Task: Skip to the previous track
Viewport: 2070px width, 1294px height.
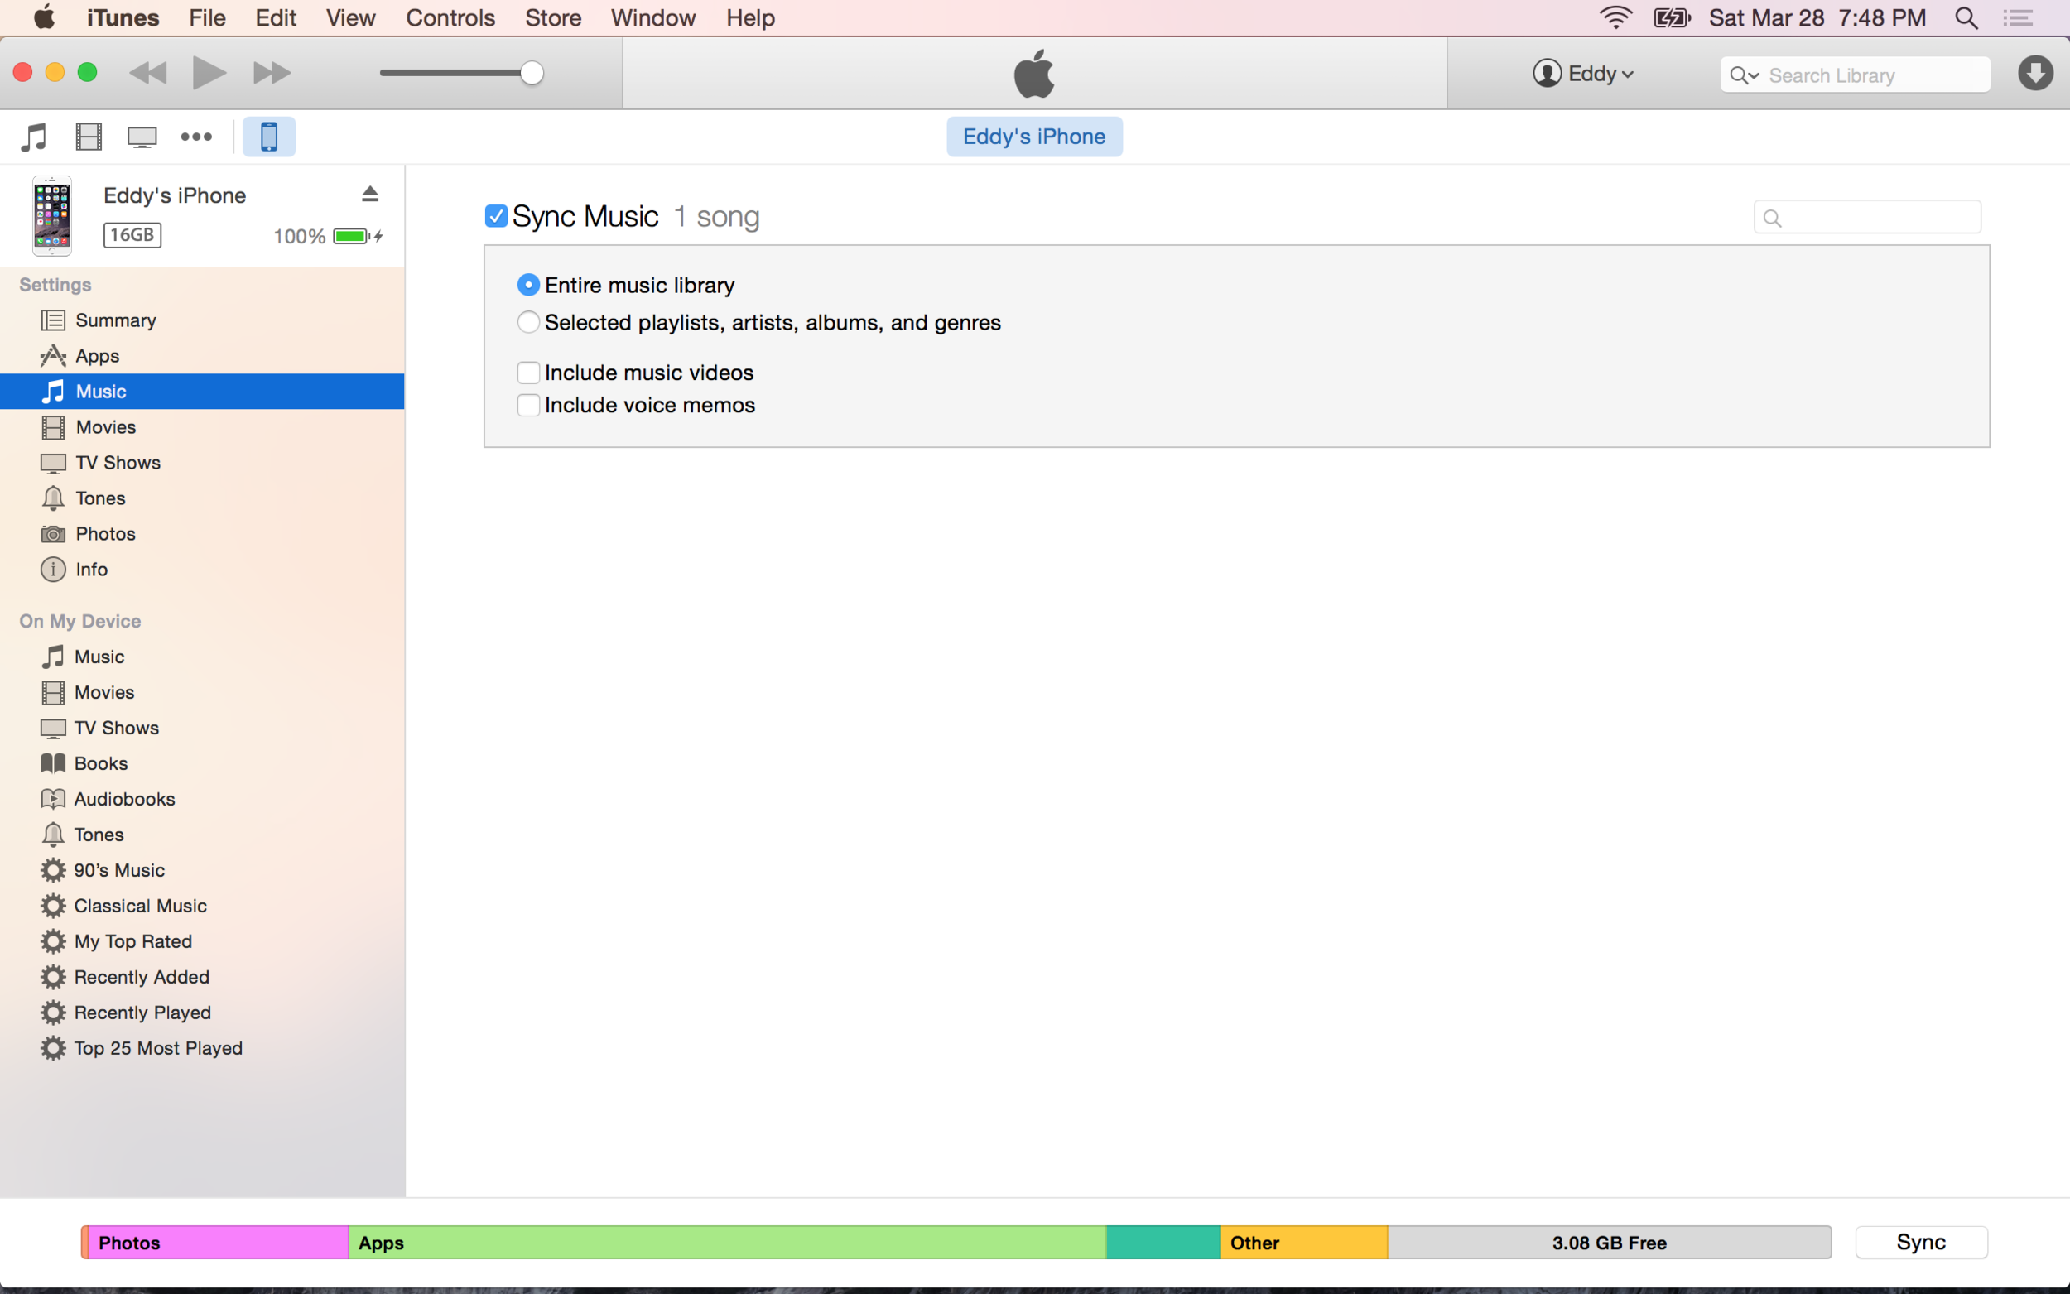Action: [148, 73]
